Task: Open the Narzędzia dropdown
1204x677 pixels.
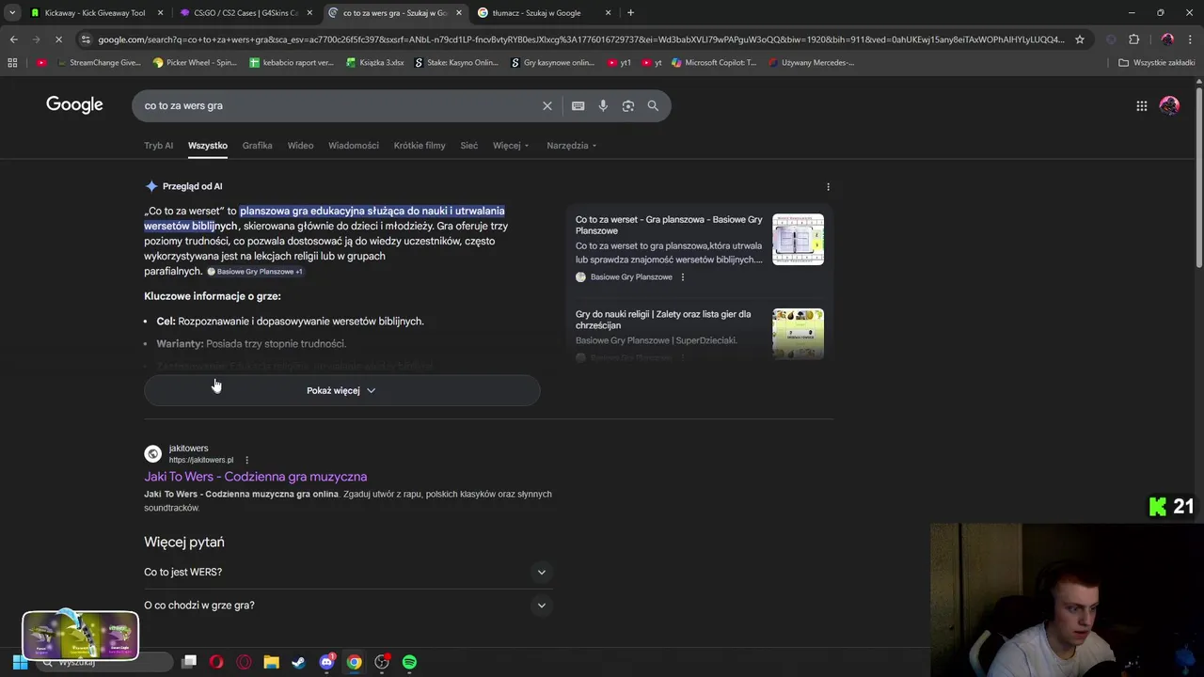Action: point(572,146)
